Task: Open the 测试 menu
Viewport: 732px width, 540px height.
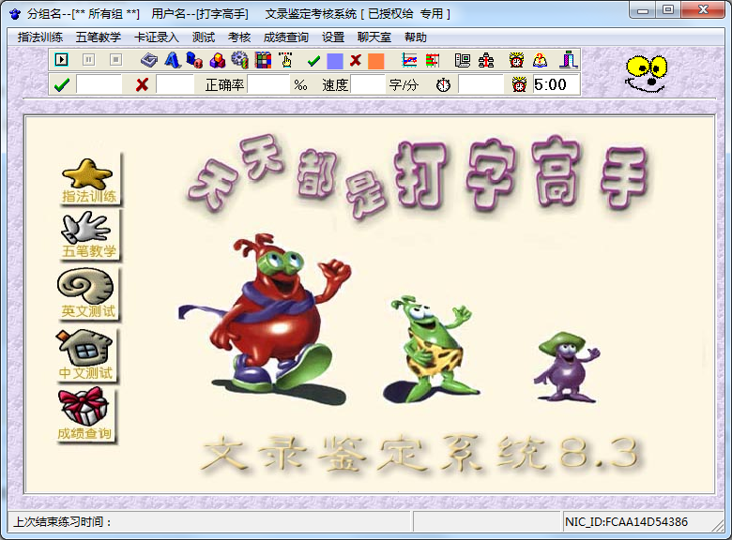Action: pyautogui.click(x=204, y=37)
